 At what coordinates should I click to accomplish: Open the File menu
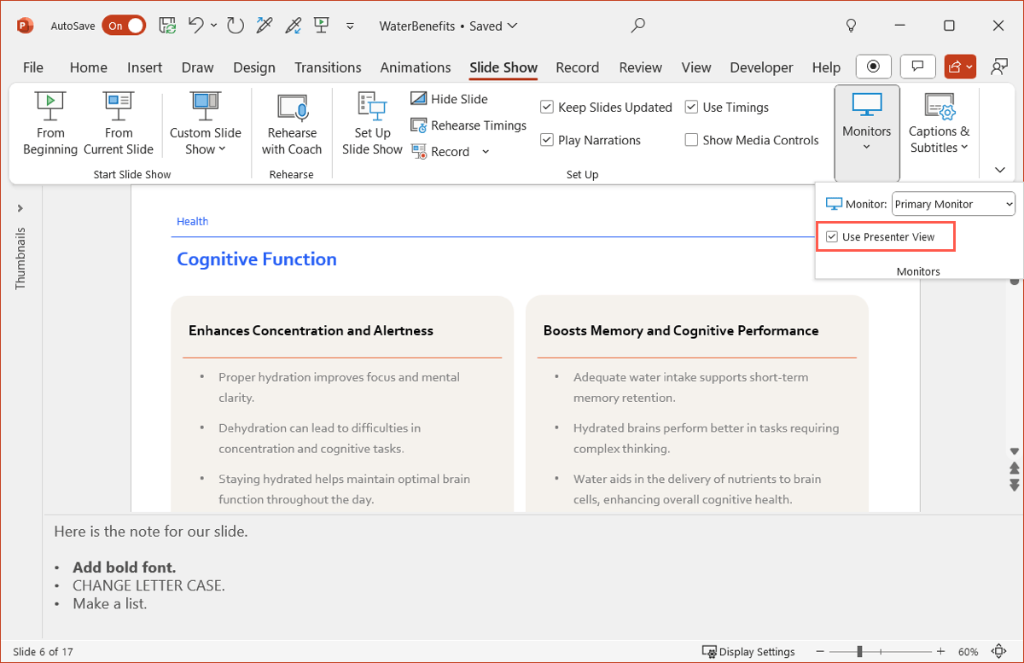(x=33, y=67)
